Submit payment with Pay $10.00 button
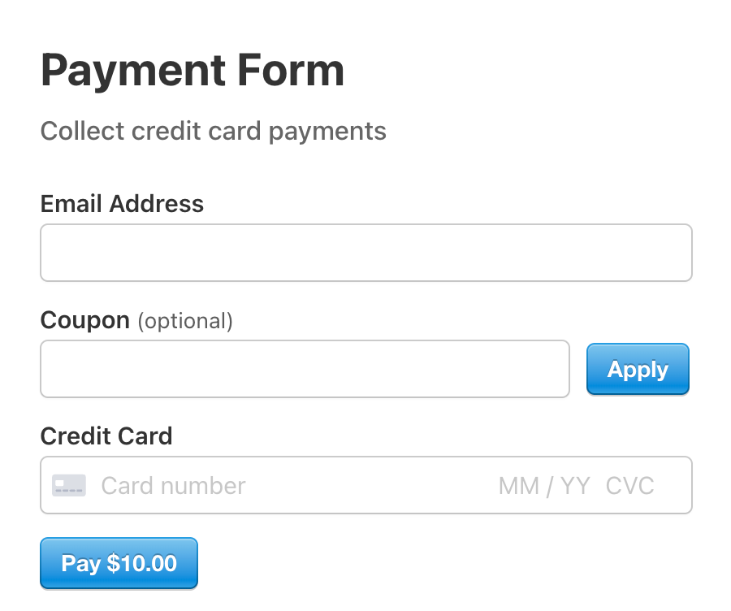This screenshot has height=611, width=731. (x=119, y=563)
